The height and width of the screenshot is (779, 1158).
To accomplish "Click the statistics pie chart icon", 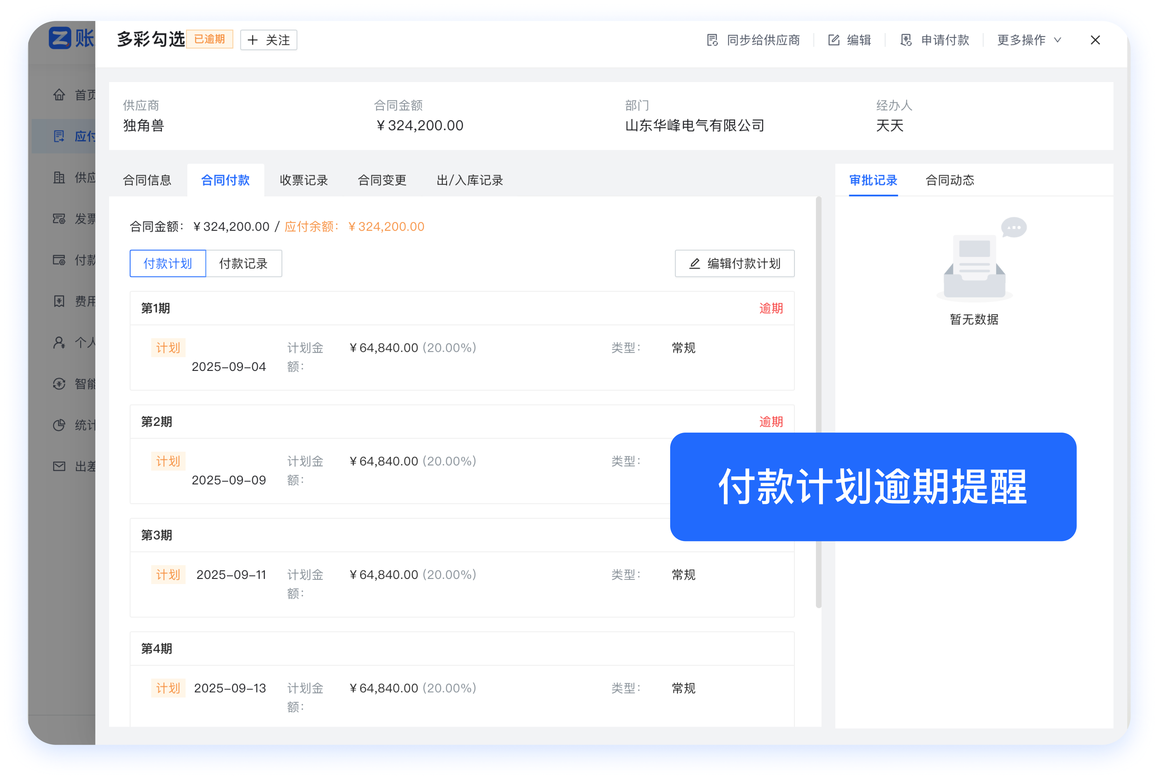I will (59, 425).
